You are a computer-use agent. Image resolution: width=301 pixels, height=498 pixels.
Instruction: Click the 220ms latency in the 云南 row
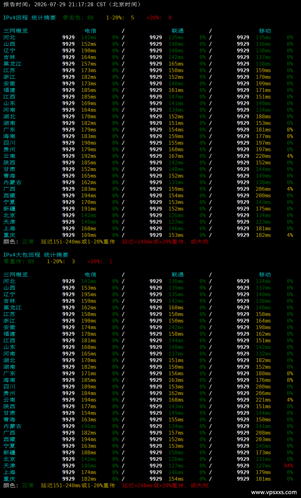(x=263, y=156)
